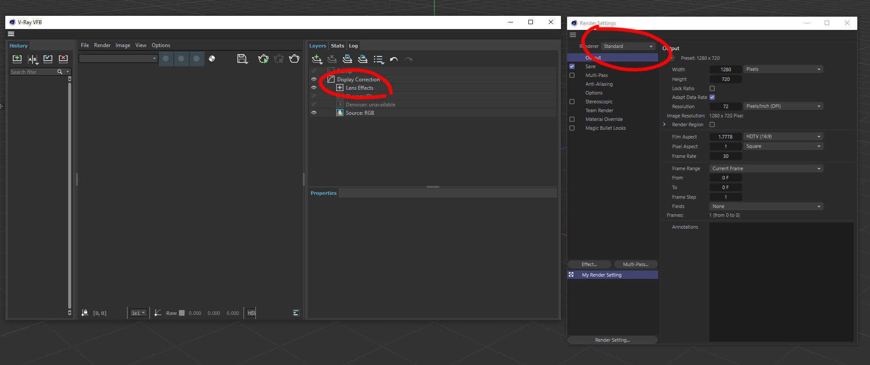Click the pixel coordinates lock icon
Viewport: 870px width, 365px height.
(85, 313)
